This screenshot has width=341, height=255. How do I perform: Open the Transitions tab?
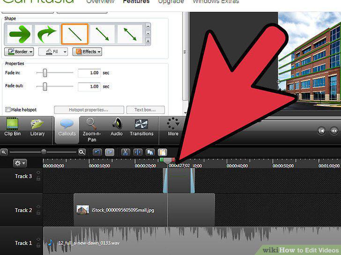click(x=141, y=127)
